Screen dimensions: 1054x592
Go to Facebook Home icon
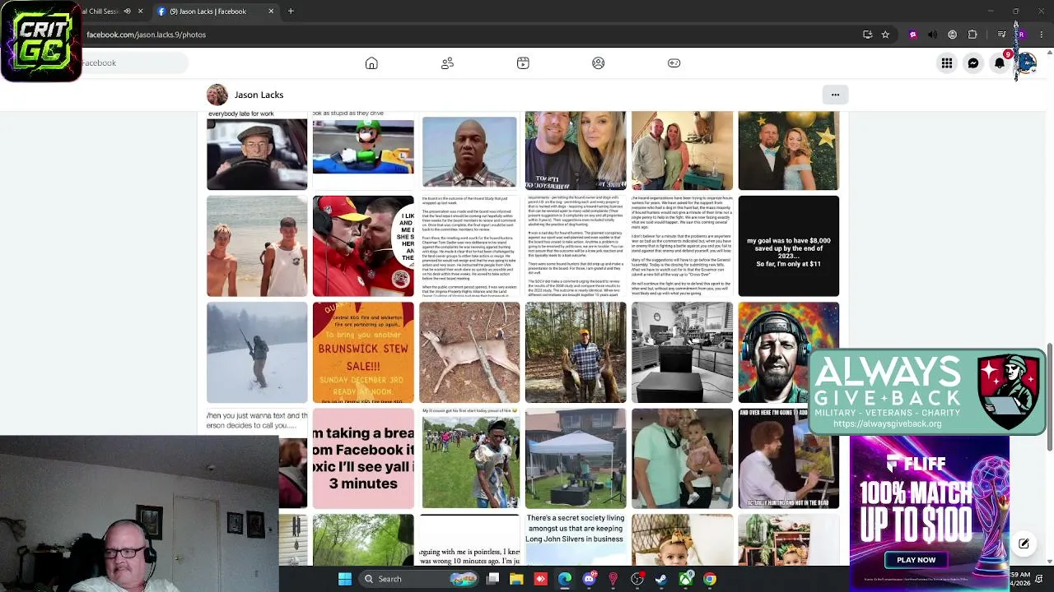(371, 63)
